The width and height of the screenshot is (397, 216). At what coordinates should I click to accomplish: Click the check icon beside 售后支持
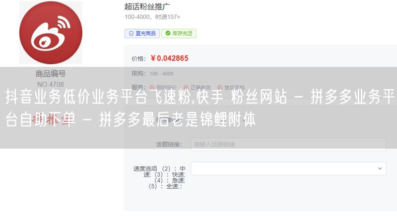[220, 87]
